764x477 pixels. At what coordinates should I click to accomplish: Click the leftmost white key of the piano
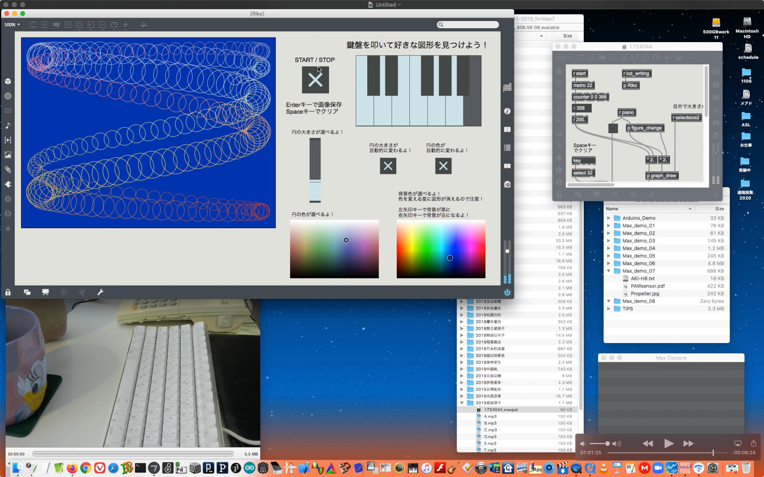(364, 111)
